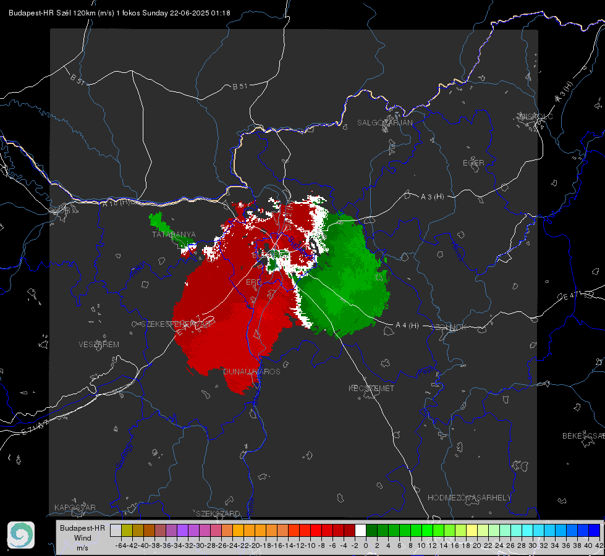
Task: Click the deep blue legend swatch at 40–42
Action: pyautogui.click(x=594, y=531)
